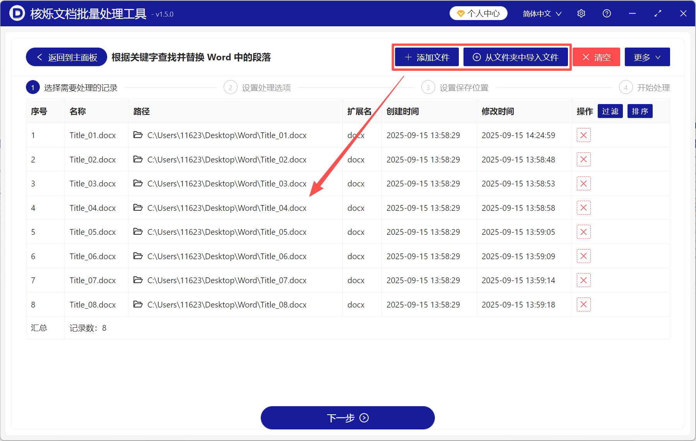
Task: Open the settings gear icon
Action: tap(581, 13)
